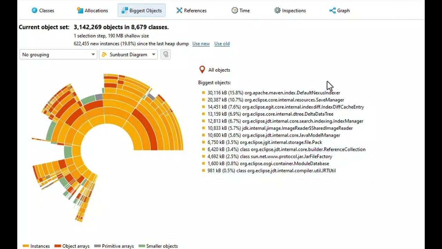Select the DefaultNexusIndexer entry in the list
This screenshot has width=442, height=249.
pyautogui.click(x=273, y=93)
